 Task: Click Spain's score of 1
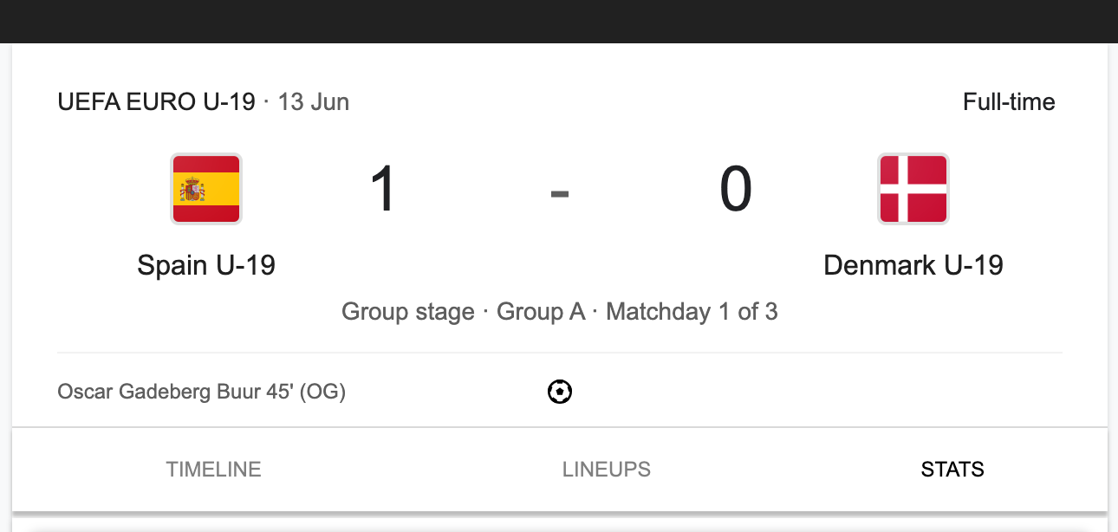click(x=383, y=190)
